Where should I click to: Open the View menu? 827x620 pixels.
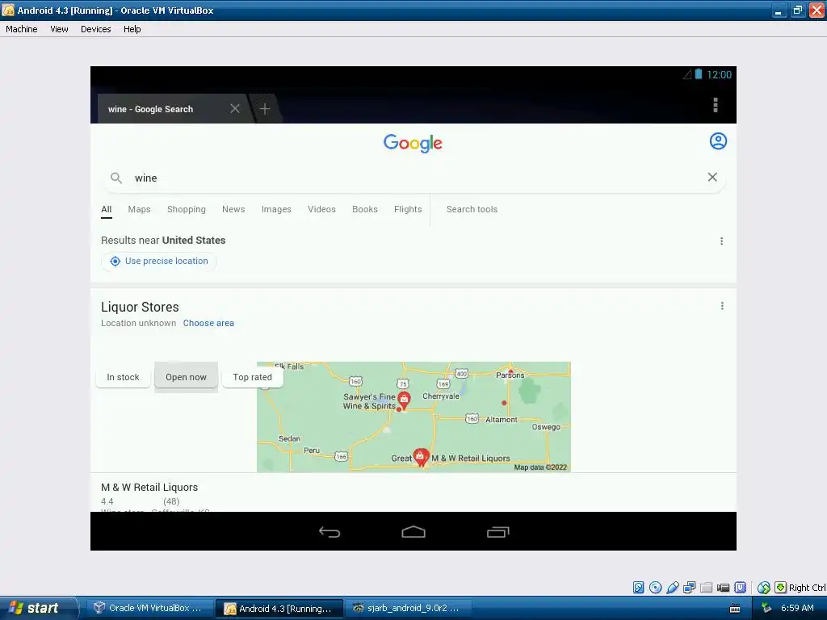tap(59, 29)
